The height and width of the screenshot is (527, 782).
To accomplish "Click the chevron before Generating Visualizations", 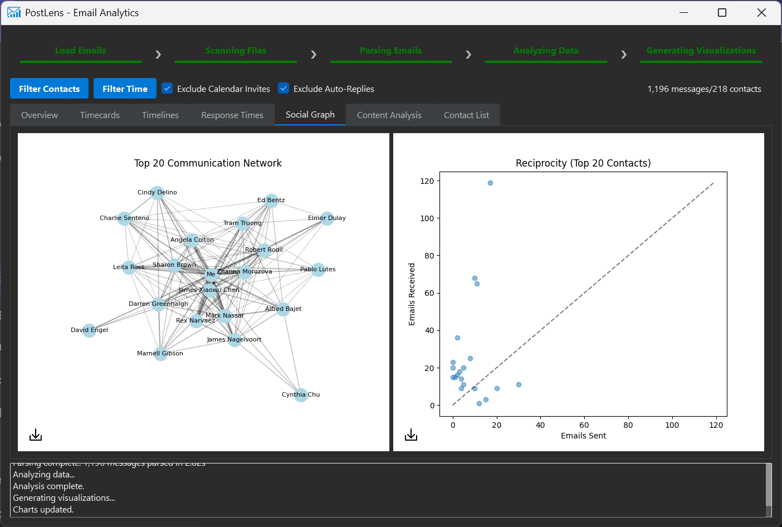I will pyautogui.click(x=623, y=54).
